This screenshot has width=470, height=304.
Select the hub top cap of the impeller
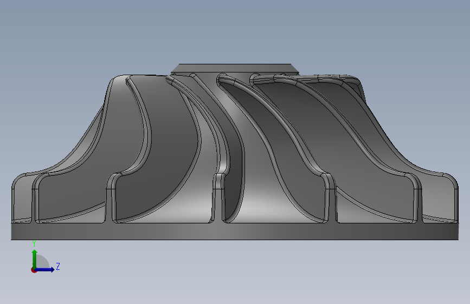(235, 69)
